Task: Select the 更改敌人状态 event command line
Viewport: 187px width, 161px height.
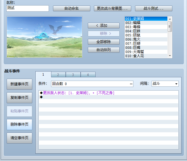Action: tap(108, 93)
